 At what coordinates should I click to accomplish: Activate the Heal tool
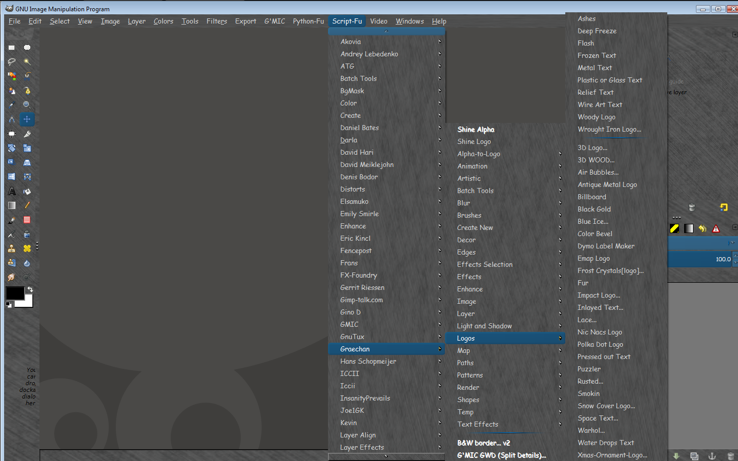pos(27,248)
